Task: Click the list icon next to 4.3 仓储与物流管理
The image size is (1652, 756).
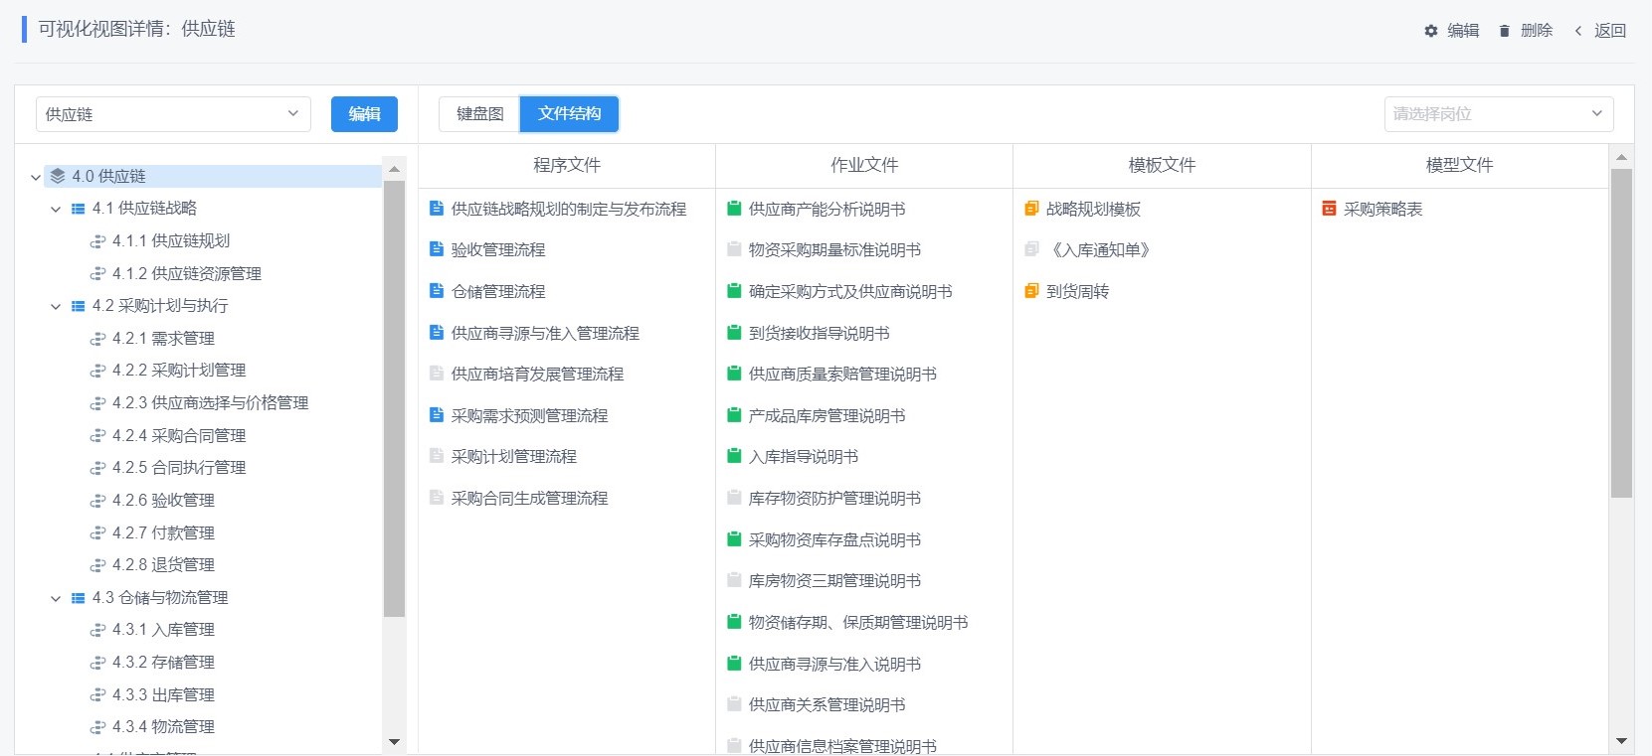Action: click(79, 598)
